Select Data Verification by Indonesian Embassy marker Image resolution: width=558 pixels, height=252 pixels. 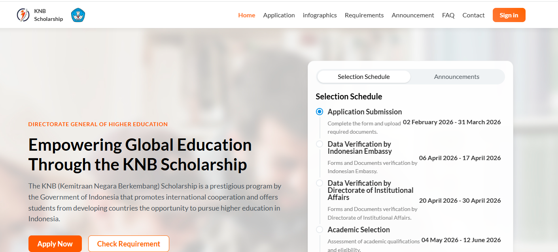pyautogui.click(x=320, y=144)
